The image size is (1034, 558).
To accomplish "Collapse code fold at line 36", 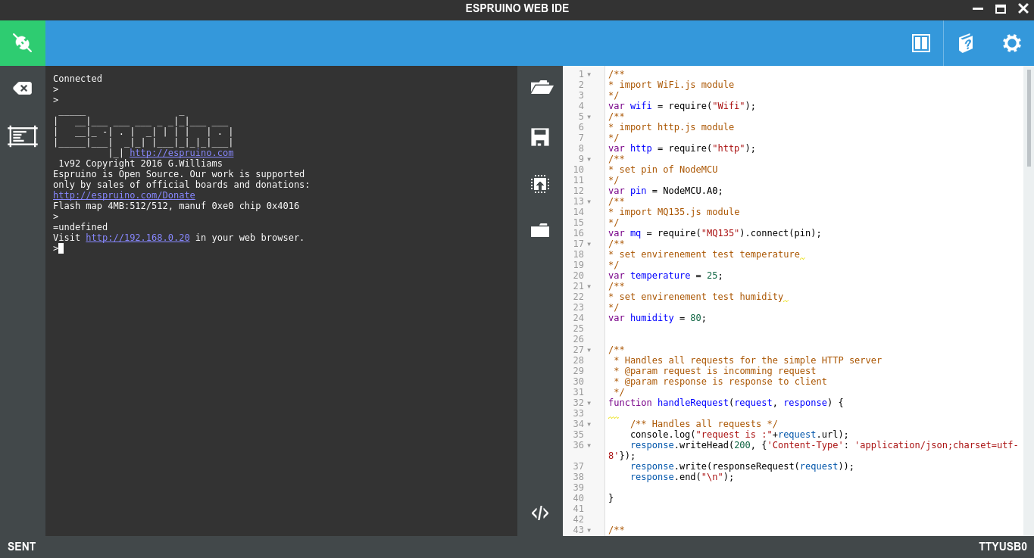I will pyautogui.click(x=589, y=445).
